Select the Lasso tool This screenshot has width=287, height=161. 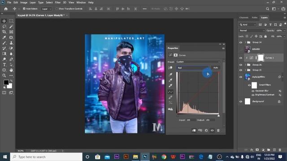4,26
